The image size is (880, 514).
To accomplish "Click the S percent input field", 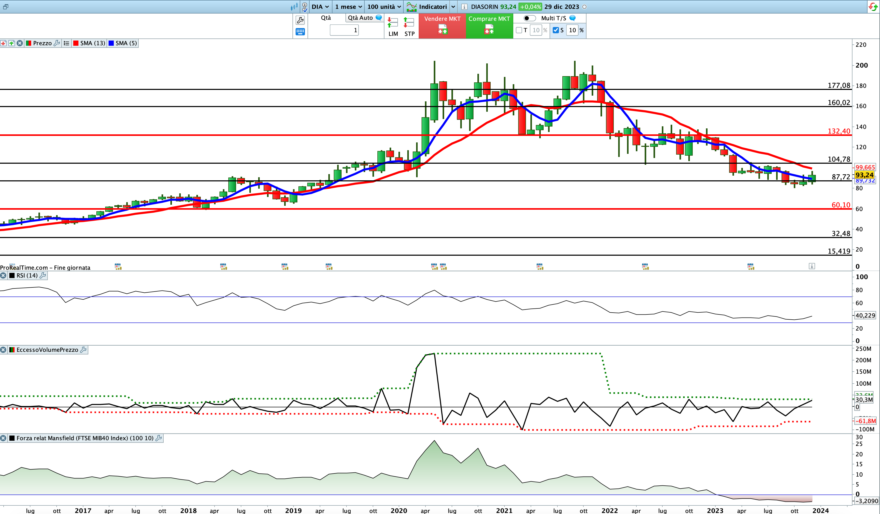I will [x=572, y=30].
